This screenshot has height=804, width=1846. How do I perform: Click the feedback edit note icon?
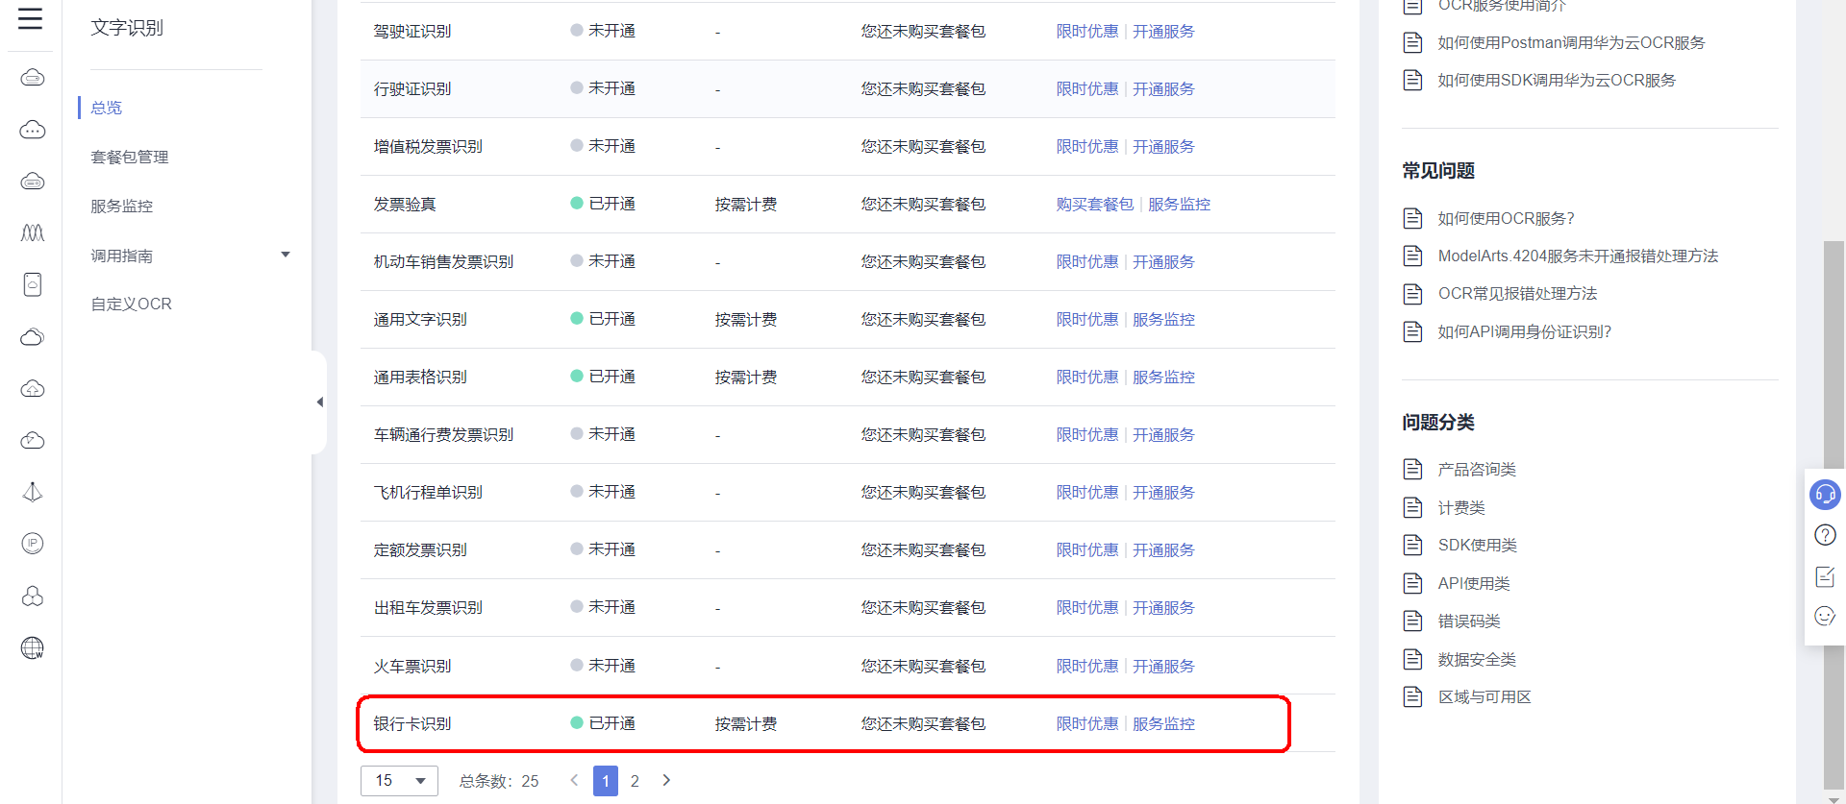1825,576
